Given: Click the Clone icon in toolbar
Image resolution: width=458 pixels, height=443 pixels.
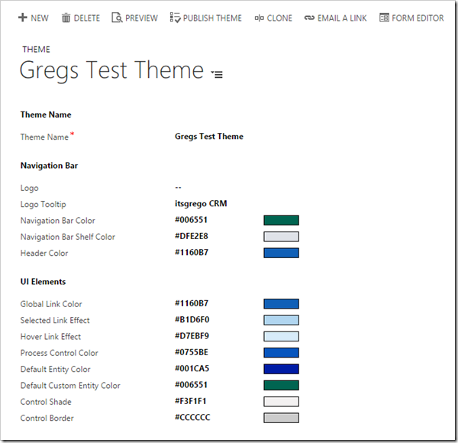Looking at the screenshot, I should click(x=259, y=18).
